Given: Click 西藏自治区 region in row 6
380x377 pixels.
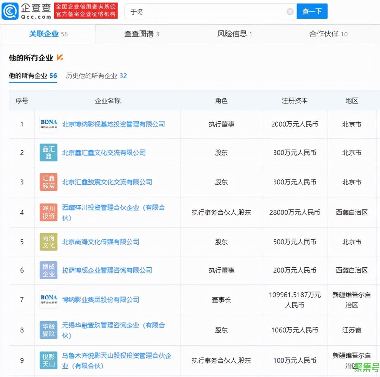Looking at the screenshot, I should point(351,271).
